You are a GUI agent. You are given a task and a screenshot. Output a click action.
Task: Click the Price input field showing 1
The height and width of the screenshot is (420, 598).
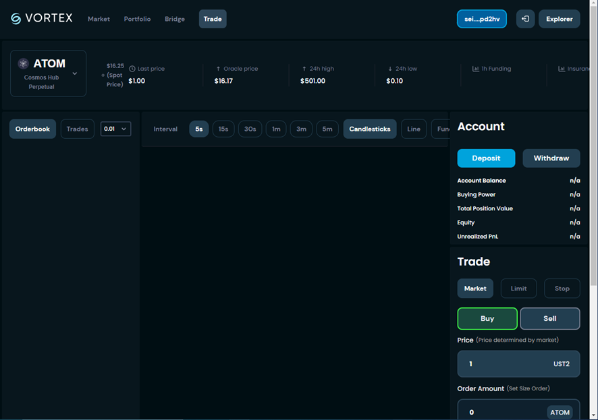(x=518, y=364)
